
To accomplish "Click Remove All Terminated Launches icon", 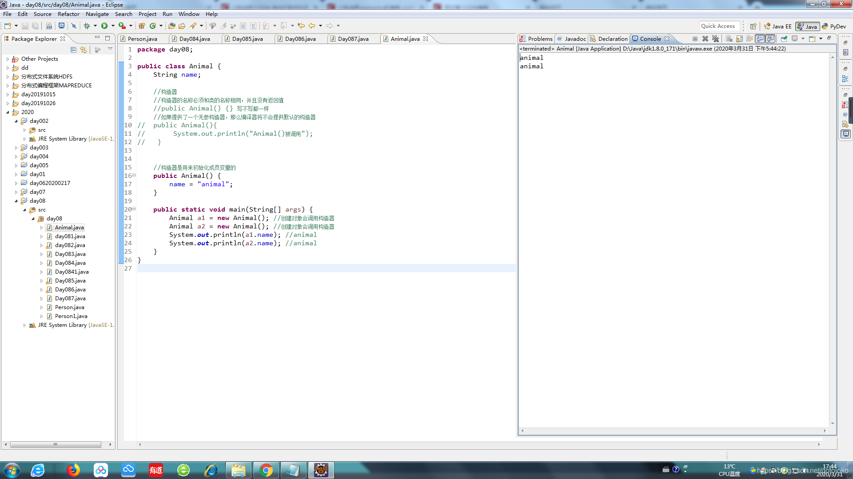I will click(715, 39).
